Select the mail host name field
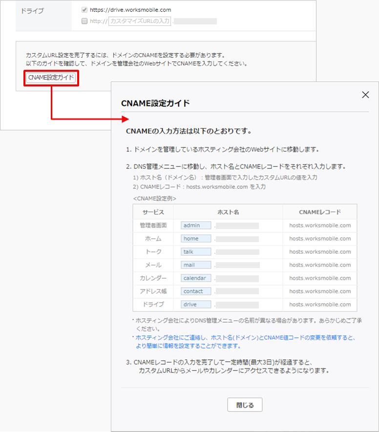The image size is (379, 432). click(x=196, y=265)
